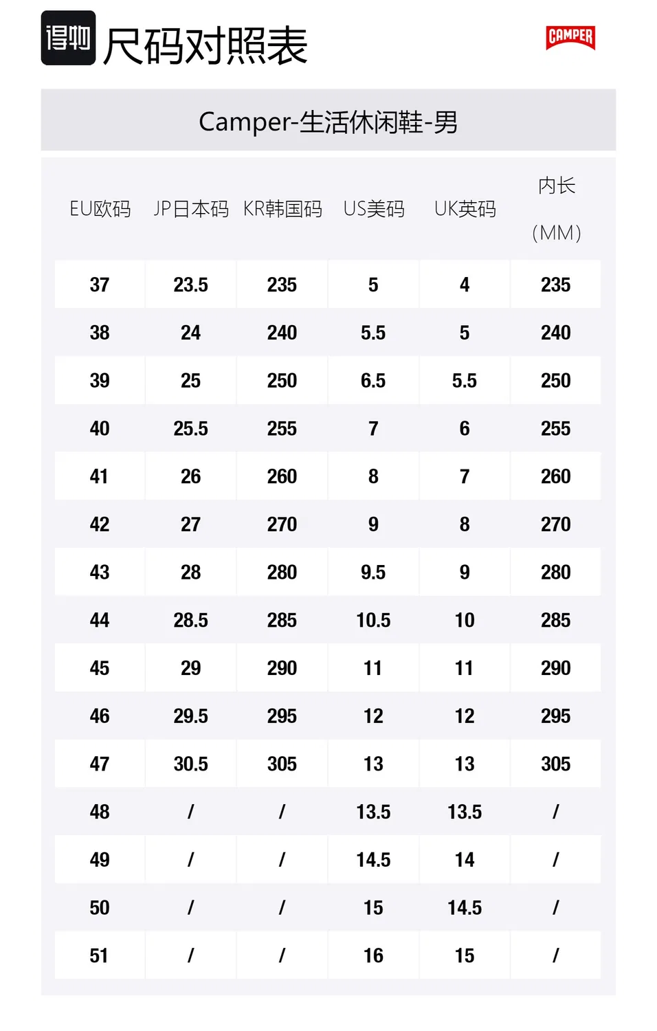The width and height of the screenshot is (657, 1031).
Task: Click the JP日本码 column header
Action: [191, 209]
